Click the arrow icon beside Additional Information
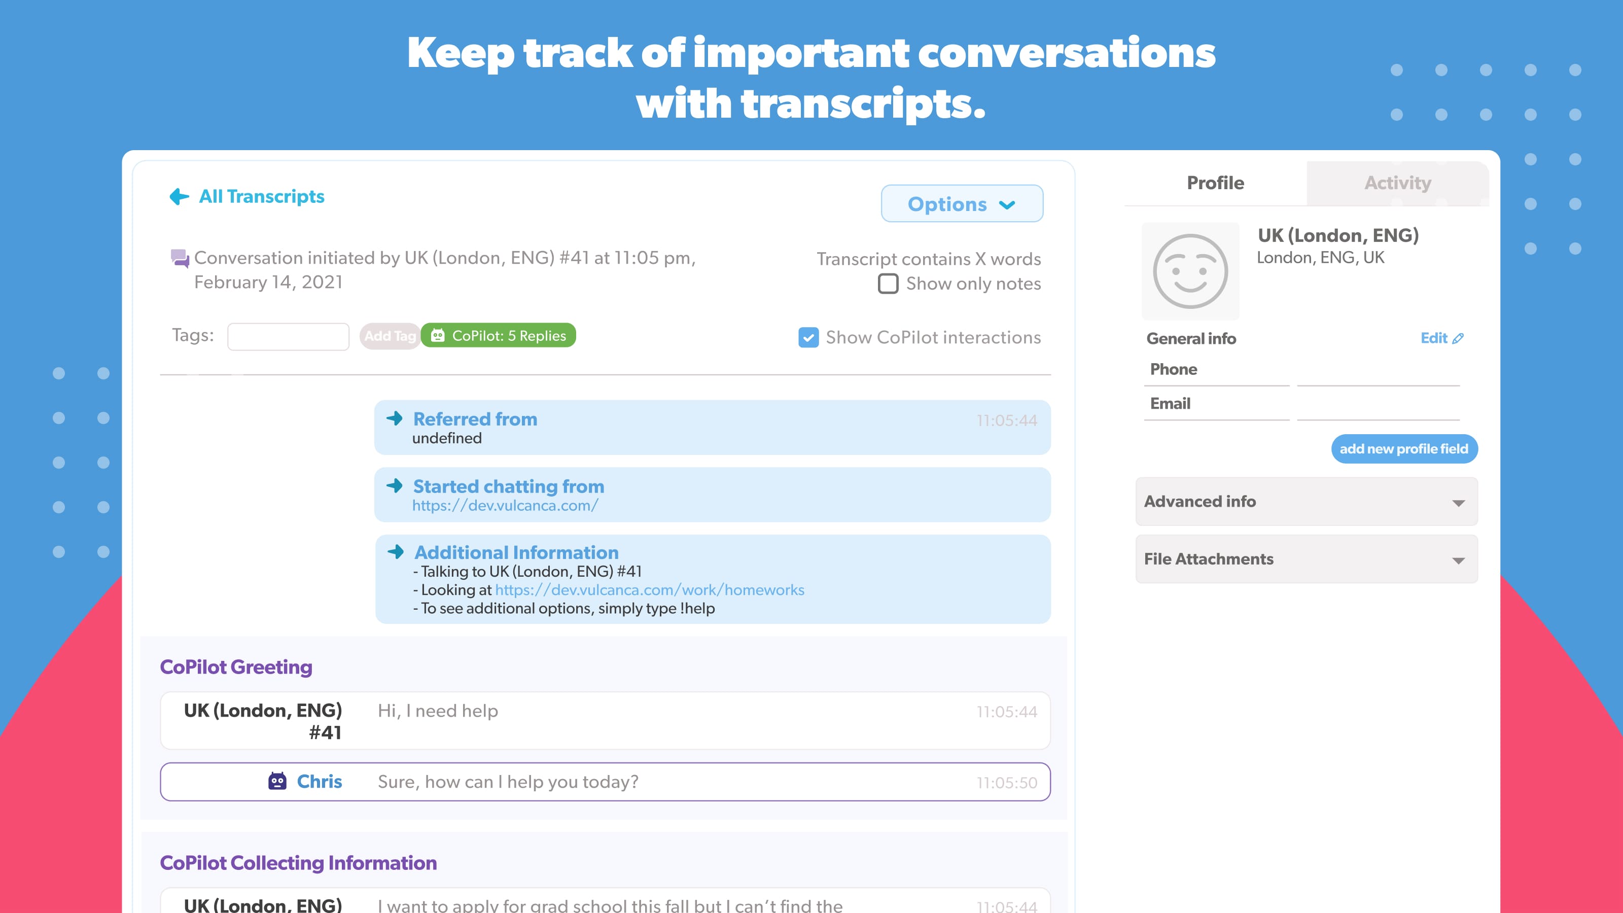This screenshot has width=1623, height=913. 396,552
